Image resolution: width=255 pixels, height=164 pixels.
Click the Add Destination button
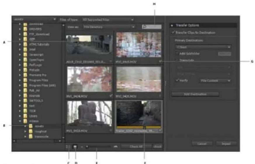[x=195, y=94]
